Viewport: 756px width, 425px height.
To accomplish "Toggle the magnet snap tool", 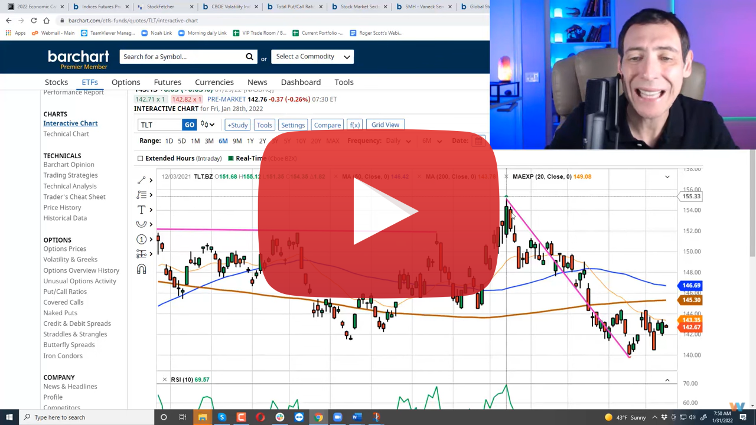I will click(141, 269).
